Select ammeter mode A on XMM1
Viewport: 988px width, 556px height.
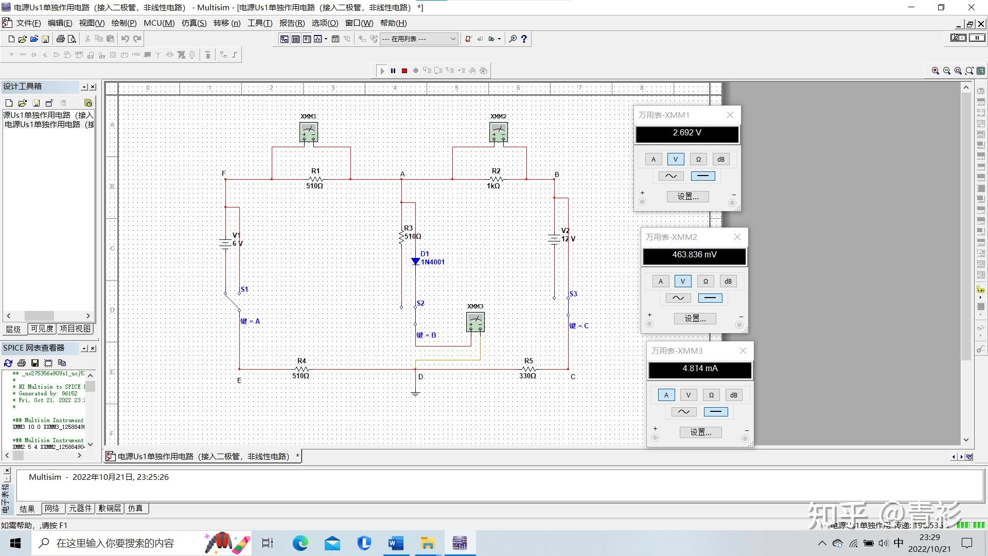tap(654, 160)
